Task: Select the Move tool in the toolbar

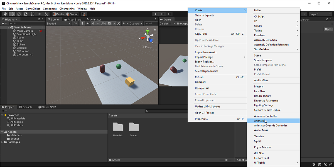Action: 12,14
